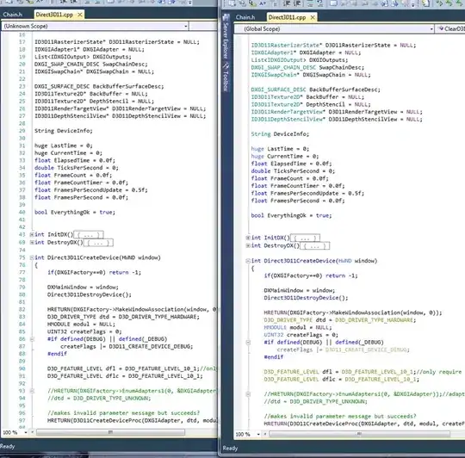This screenshot has width=465, height=458.
Task: Open the Server Explorer side panel
Action: (x=226, y=37)
